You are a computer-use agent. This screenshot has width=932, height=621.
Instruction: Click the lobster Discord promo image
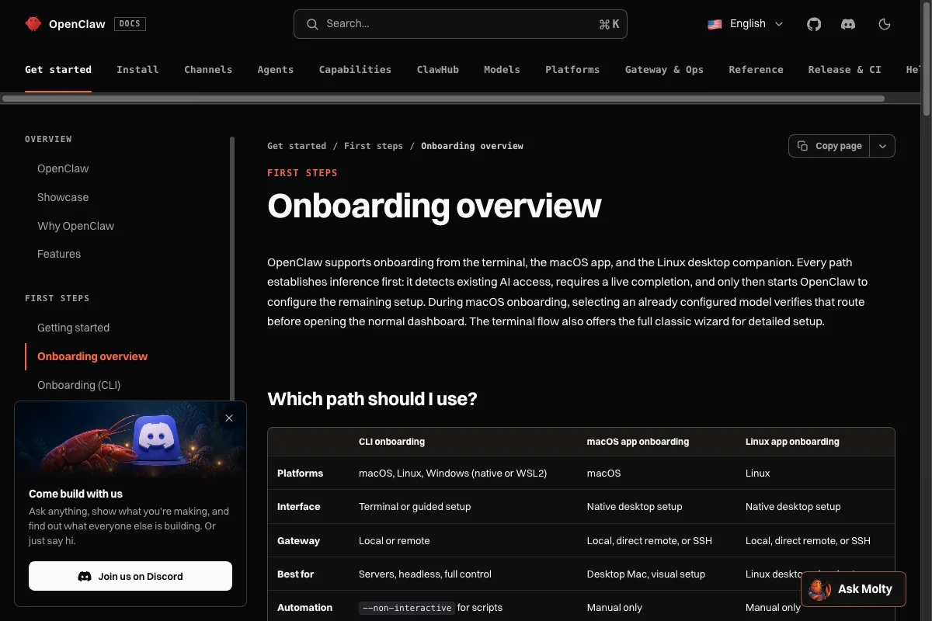click(130, 441)
